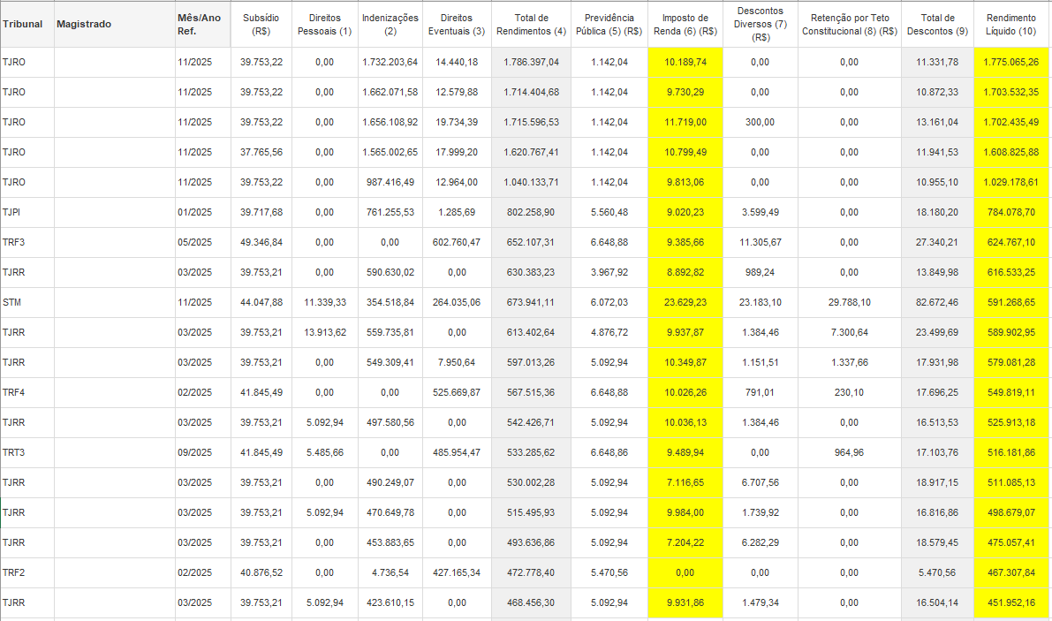Click the Direitos Pessoais (1) header
Image resolution: width=1052 pixels, height=621 pixels.
tap(325, 24)
